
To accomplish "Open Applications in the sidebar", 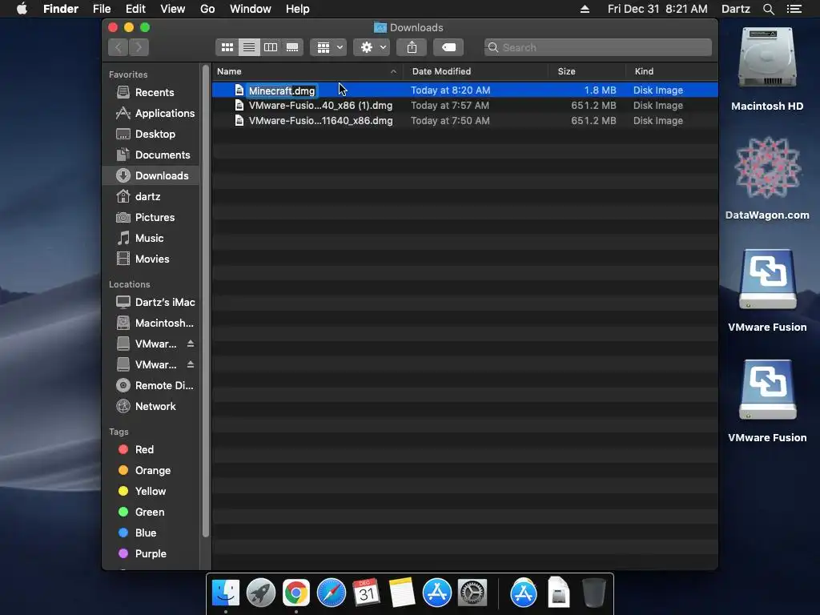I will [151, 113].
